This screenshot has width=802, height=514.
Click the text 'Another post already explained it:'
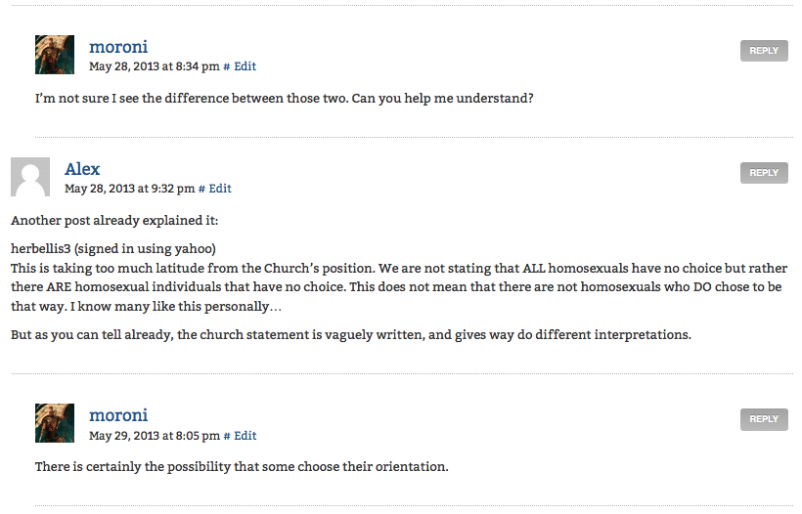click(x=114, y=221)
